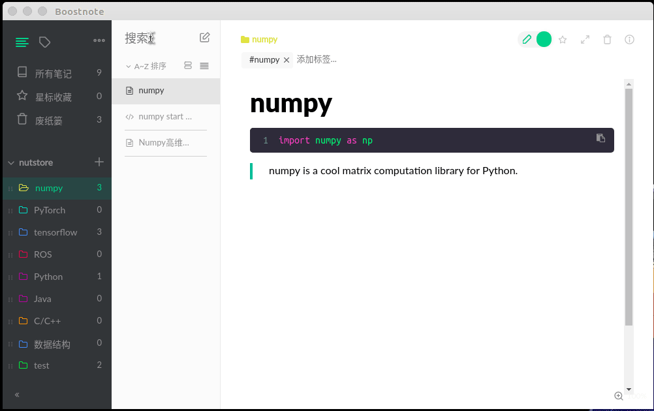Select the C/C++ folder

pyautogui.click(x=57, y=321)
